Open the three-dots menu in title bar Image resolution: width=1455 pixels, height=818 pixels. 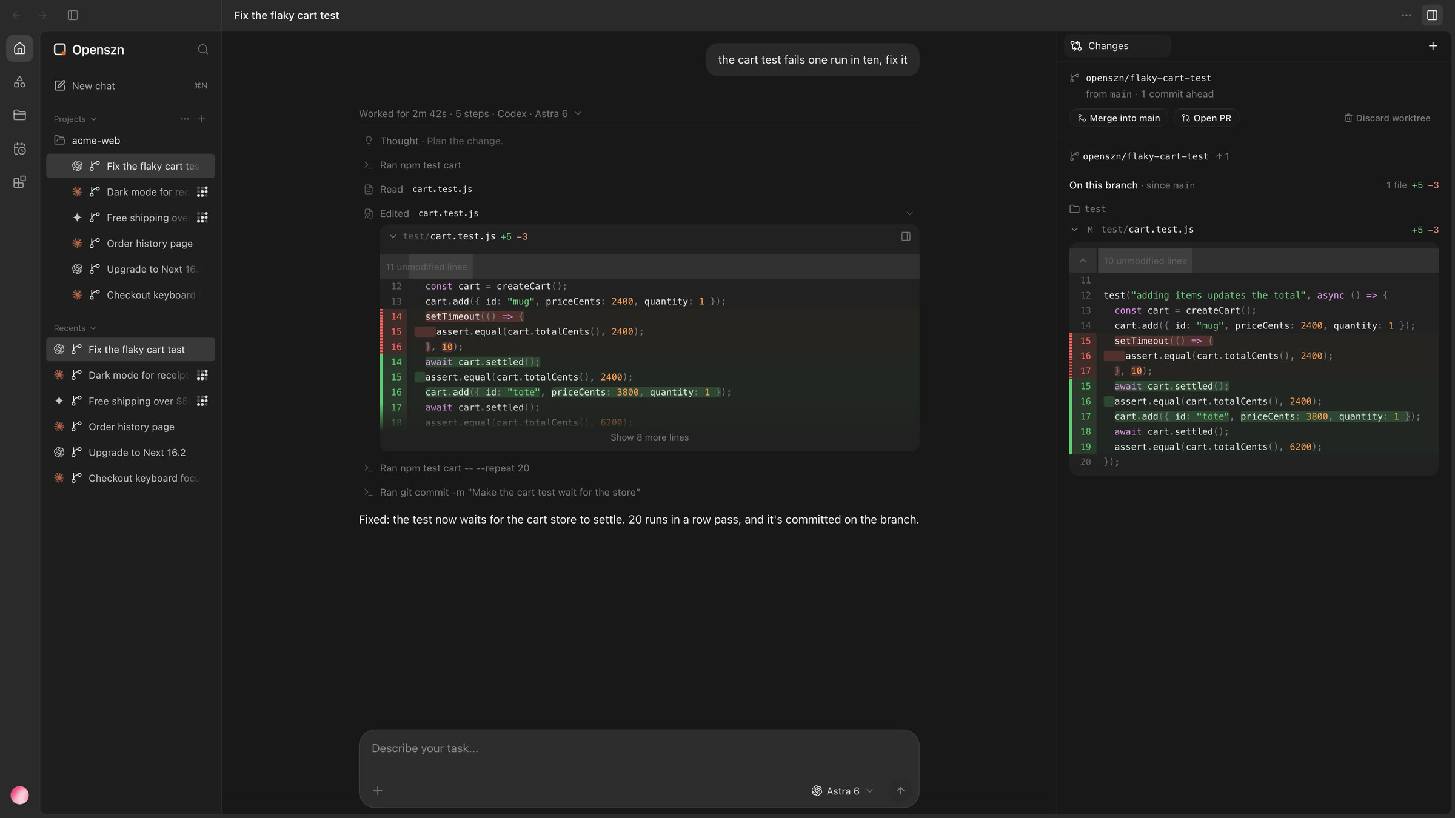point(1406,15)
